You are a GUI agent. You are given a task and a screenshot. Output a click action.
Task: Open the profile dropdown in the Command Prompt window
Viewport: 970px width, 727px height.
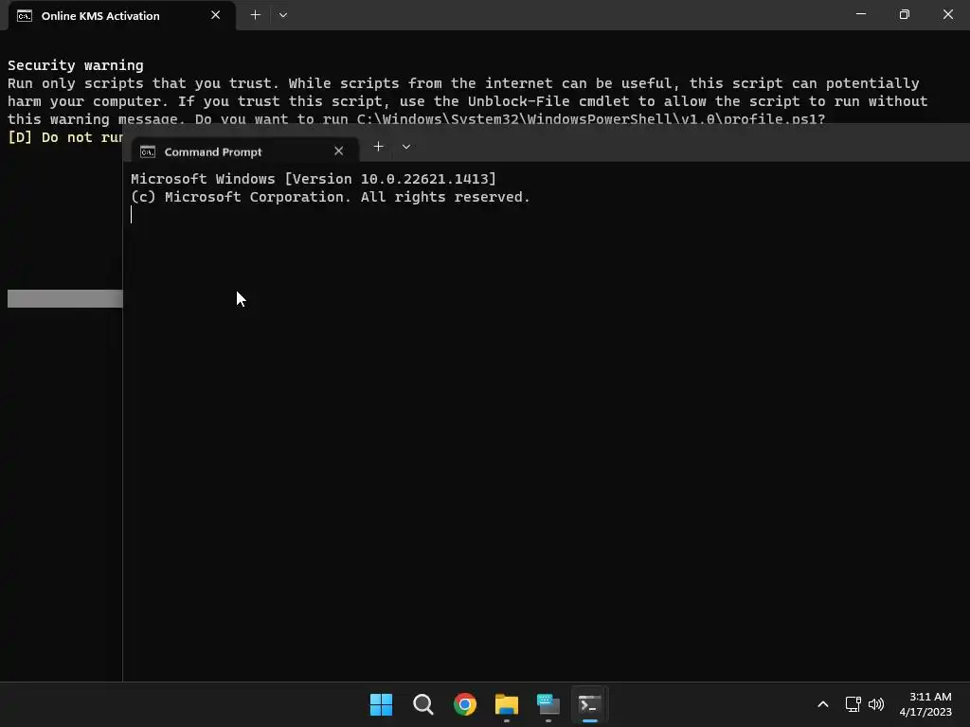coord(405,147)
